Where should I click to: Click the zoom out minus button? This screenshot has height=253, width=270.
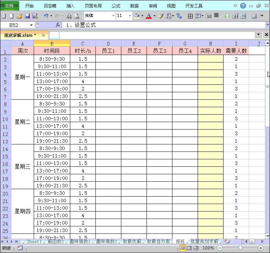coord(219,248)
